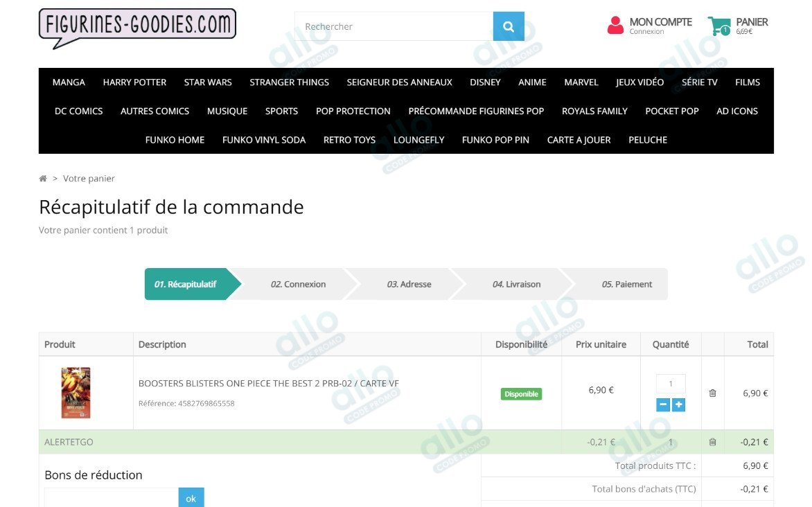Image resolution: width=812 pixels, height=507 pixels.
Task: Focus the Rechercher search field
Action: 394,26
